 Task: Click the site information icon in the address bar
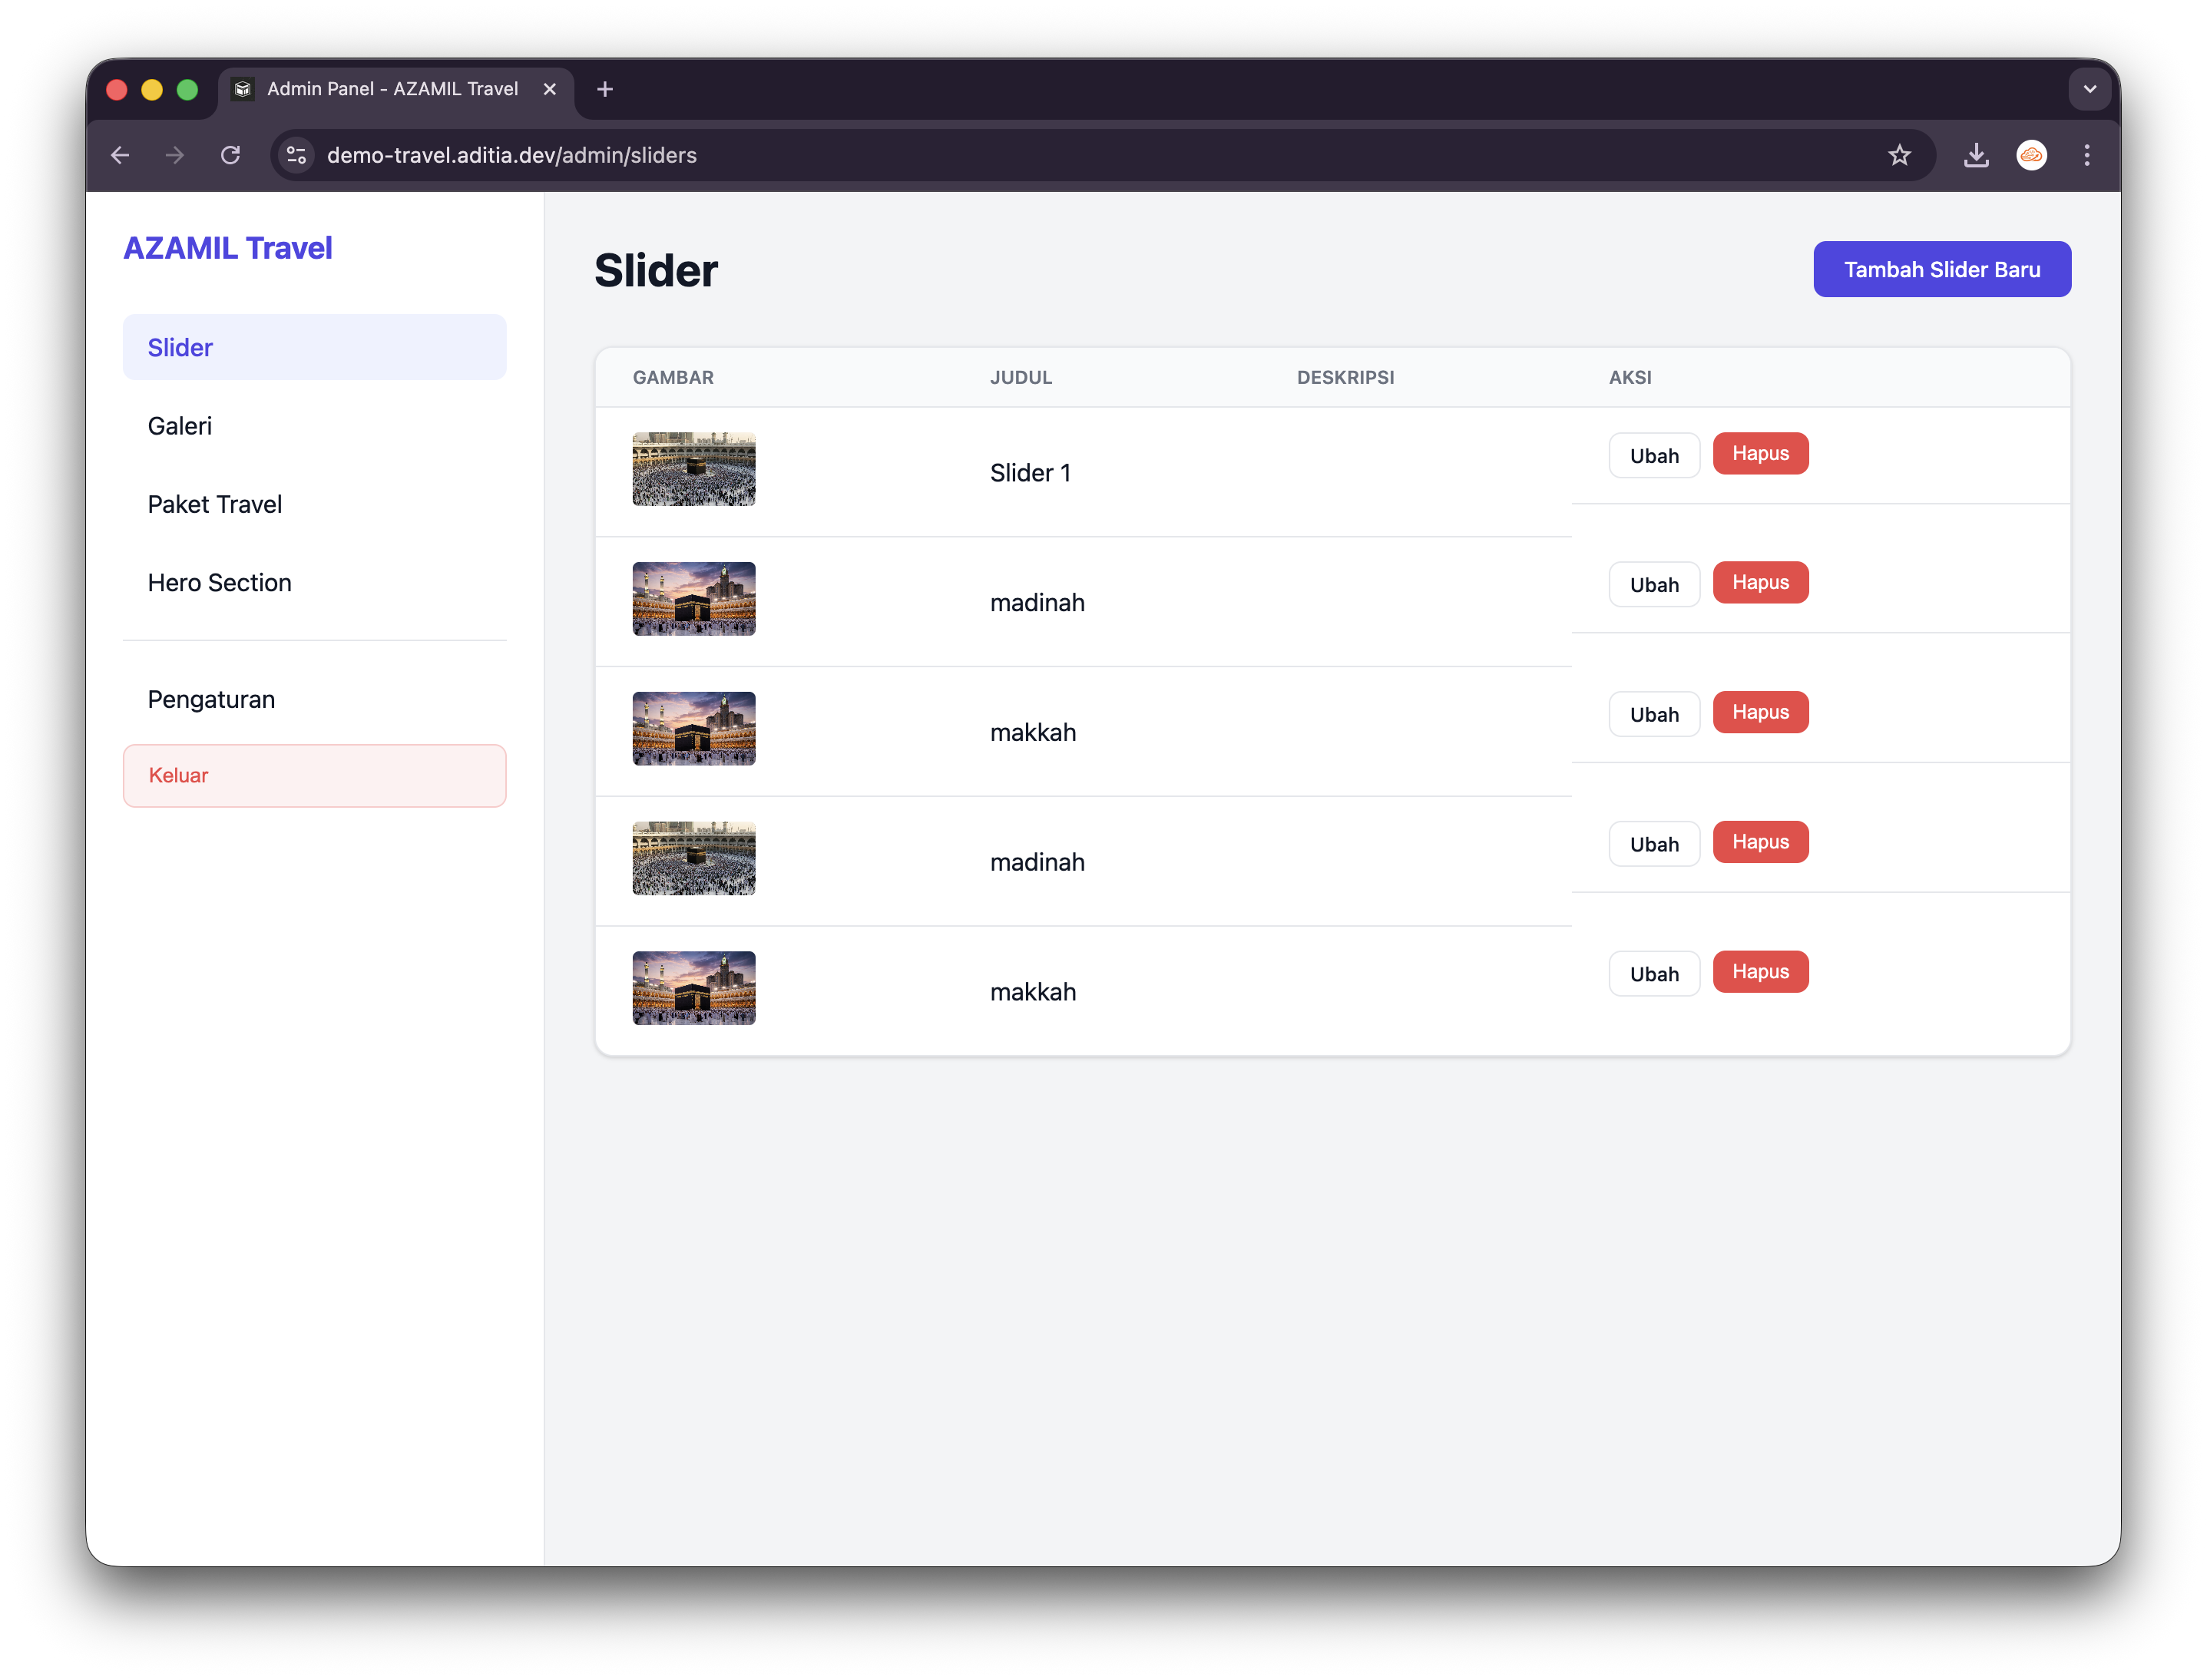click(297, 155)
